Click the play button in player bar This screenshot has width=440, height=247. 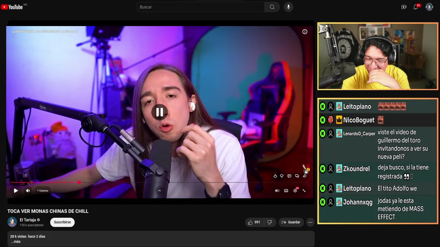point(16,191)
